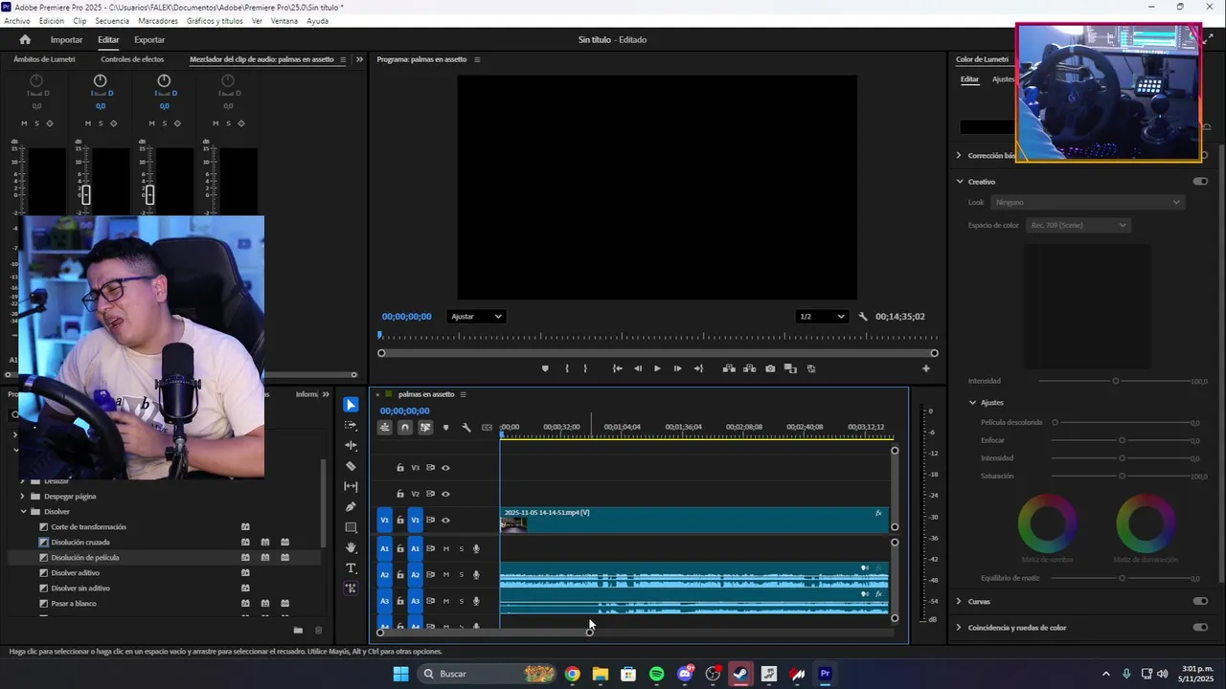Screen dimensions: 1226x689
Task: Expand the Despegar página folder
Action: coord(23,497)
